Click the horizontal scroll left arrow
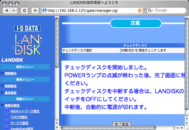Viewport: 189px width, 130px height. [x=177, y=128]
